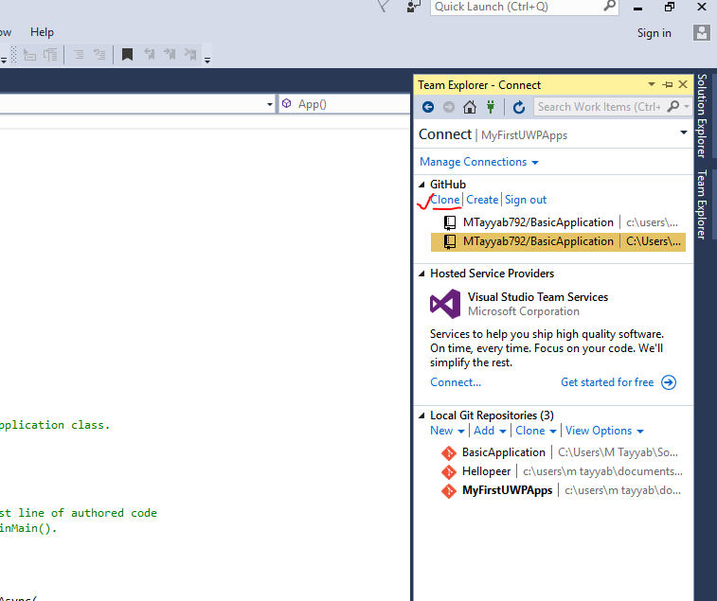The width and height of the screenshot is (717, 601).
Task: Collapse the Local Git Repositories section
Action: click(421, 415)
